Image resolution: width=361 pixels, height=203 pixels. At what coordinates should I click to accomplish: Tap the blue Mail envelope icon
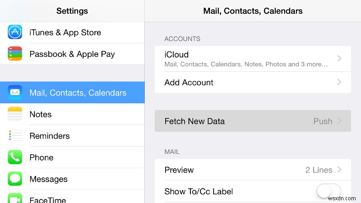click(15, 93)
